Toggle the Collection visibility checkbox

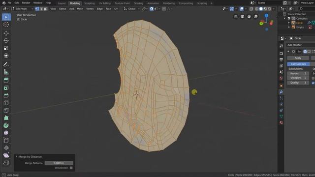289,19
